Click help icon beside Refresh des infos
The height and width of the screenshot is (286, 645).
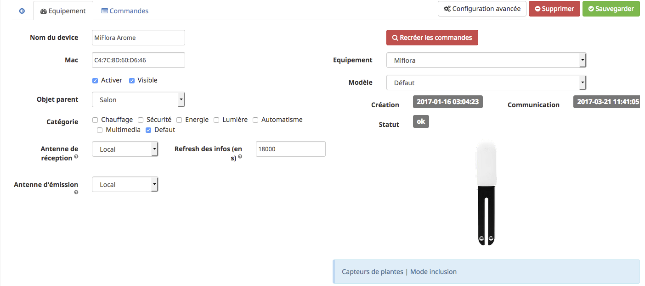point(240,157)
